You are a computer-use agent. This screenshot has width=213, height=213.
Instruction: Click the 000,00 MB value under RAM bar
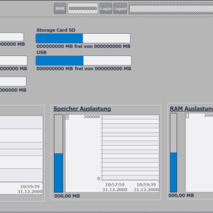point(181,196)
